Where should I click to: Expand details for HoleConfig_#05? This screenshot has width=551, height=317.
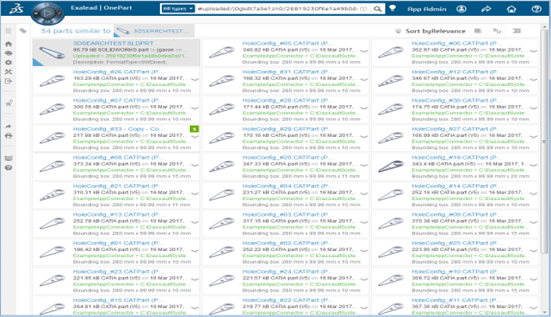[364, 51]
